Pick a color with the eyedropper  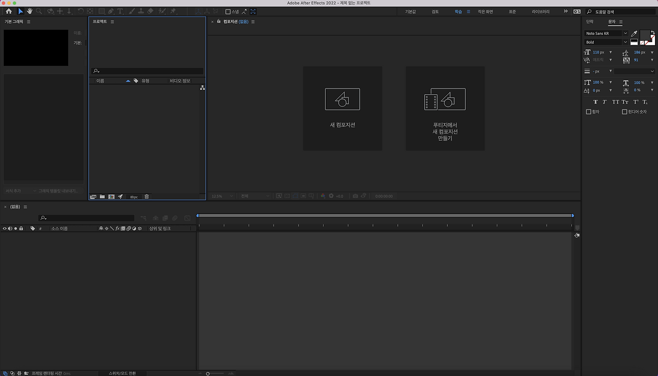tap(634, 33)
